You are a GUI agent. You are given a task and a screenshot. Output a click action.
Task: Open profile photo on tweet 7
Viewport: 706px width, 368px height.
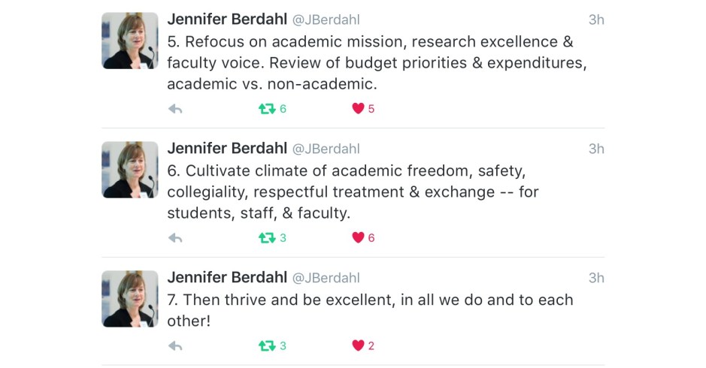130,299
